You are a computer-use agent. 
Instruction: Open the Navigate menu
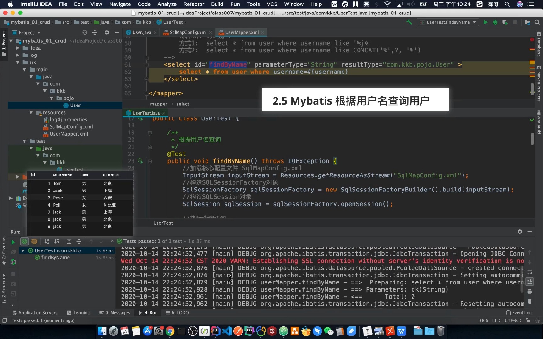click(x=120, y=4)
